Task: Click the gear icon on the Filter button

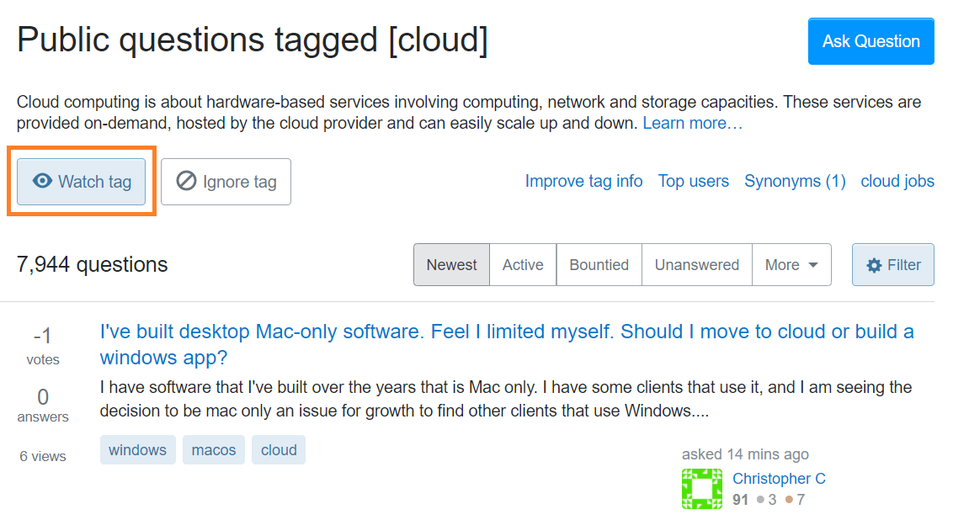Action: coord(874,266)
